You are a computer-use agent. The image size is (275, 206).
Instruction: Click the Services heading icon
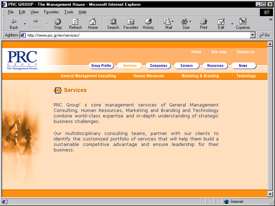(58, 90)
